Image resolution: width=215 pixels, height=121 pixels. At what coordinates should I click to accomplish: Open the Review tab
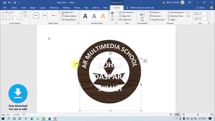[x=77, y=8]
